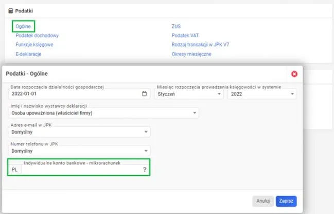Click the Podatki - Ogólne dialog title
The height and width of the screenshot is (214, 334).
pyautogui.click(x=27, y=74)
